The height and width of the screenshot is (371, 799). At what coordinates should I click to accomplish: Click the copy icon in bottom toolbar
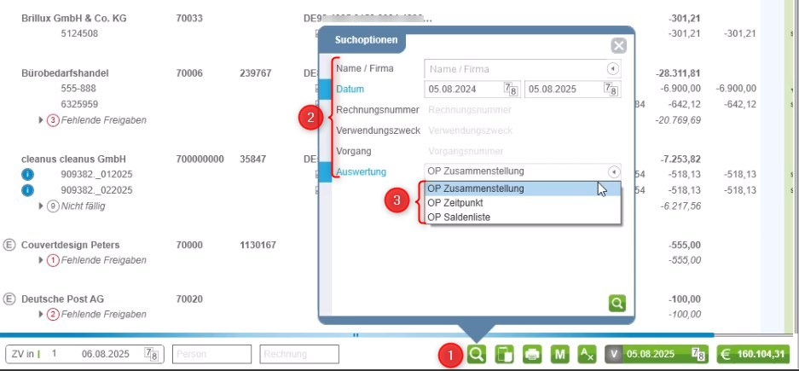[504, 354]
